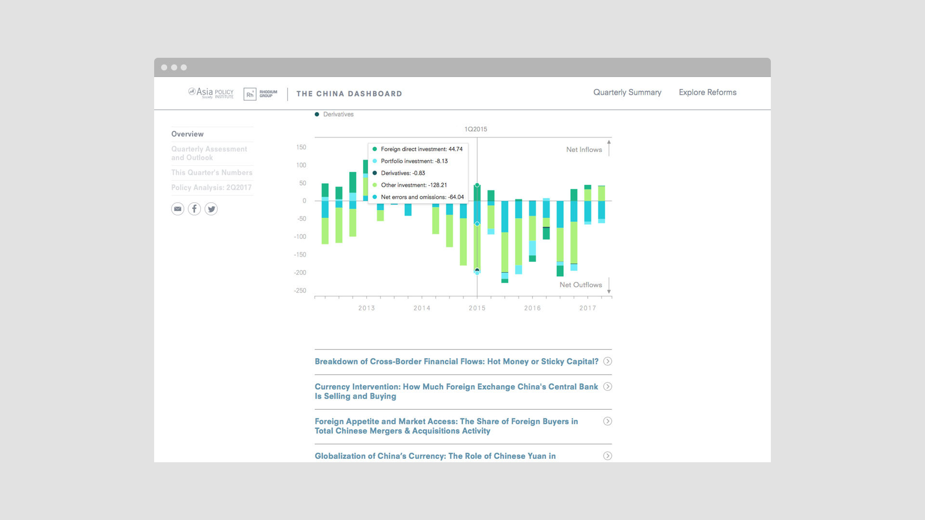
Task: Share page via Twitter icon
Action: 211,209
